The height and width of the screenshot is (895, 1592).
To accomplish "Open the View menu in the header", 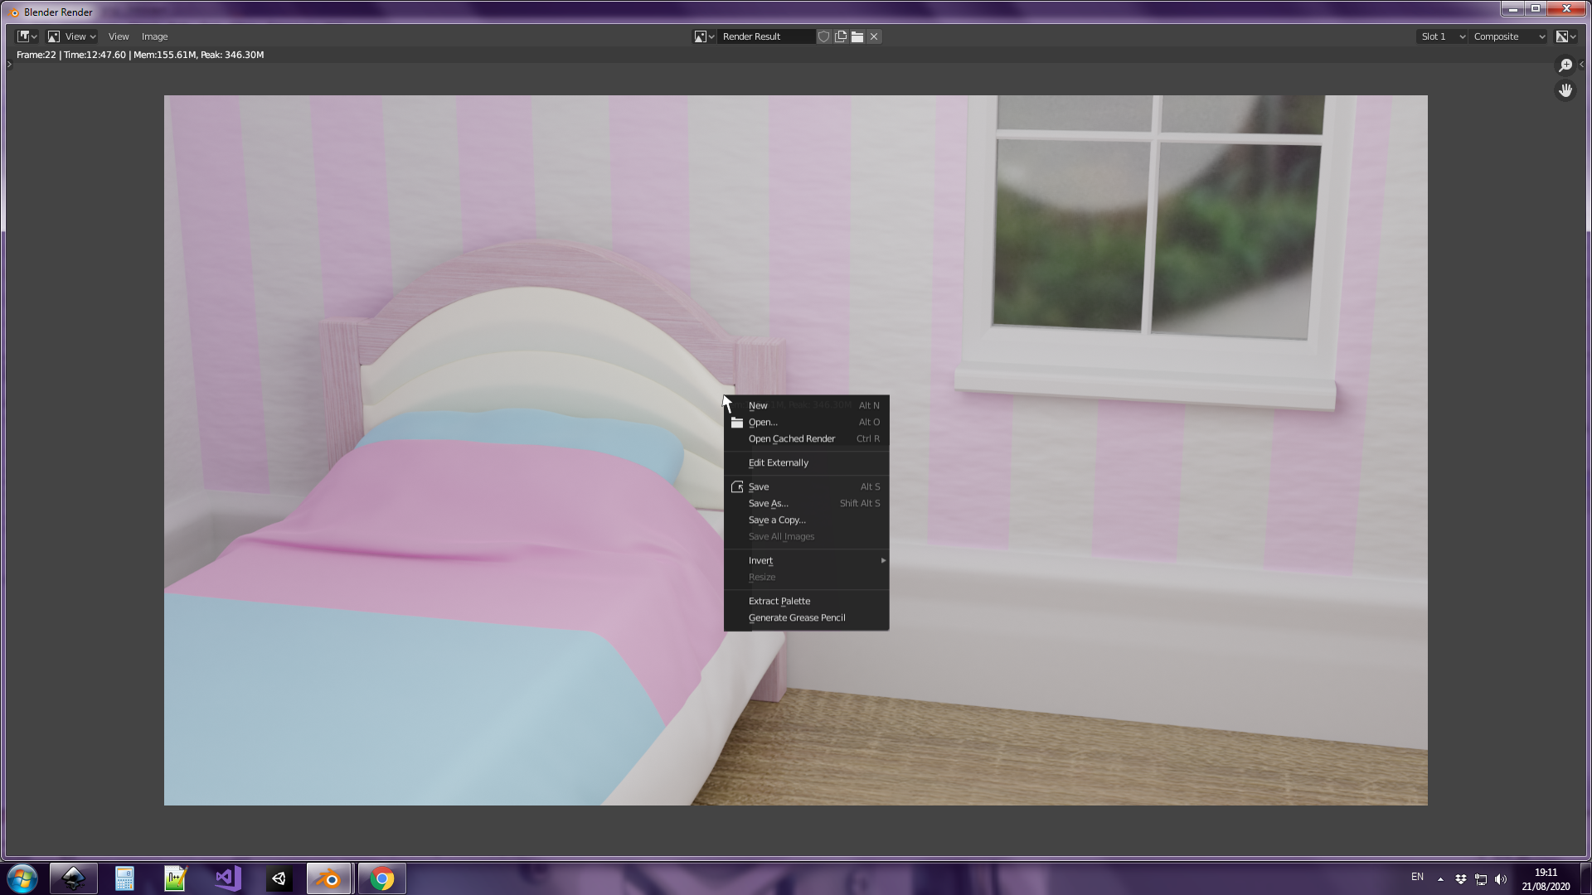I will [119, 36].
